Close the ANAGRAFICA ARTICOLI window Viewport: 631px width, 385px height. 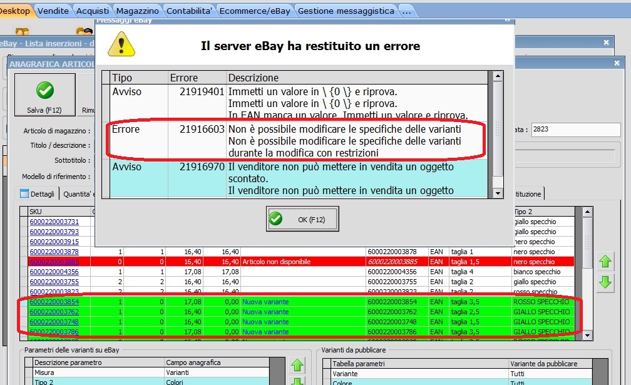pos(617,63)
